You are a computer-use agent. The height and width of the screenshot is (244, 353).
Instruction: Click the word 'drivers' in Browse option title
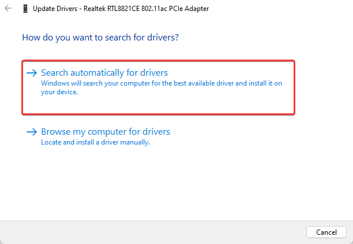(x=156, y=132)
